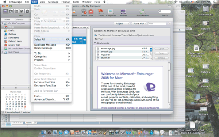The height and width of the screenshot is (137, 219).
Task: Open GarageBand from the Dock
Action: 106,132
